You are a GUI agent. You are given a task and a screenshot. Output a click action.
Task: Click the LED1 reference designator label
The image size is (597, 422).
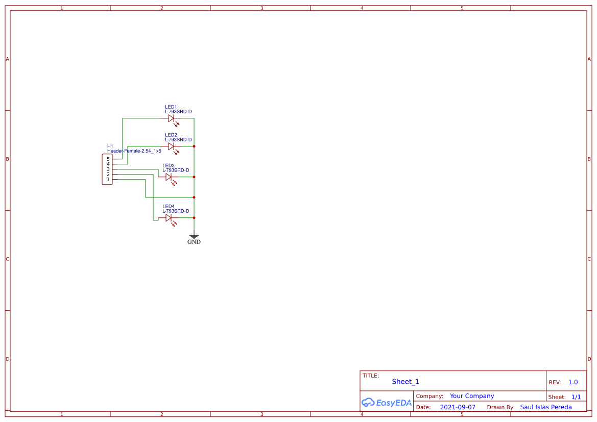pos(171,106)
